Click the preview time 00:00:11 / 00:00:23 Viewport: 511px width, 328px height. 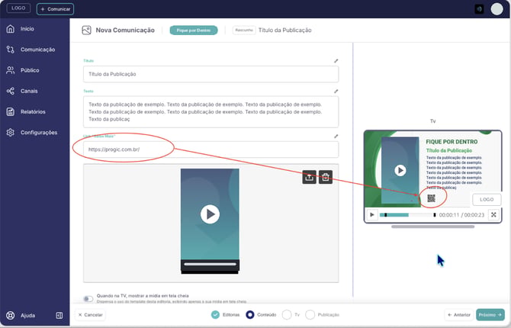[x=461, y=215]
